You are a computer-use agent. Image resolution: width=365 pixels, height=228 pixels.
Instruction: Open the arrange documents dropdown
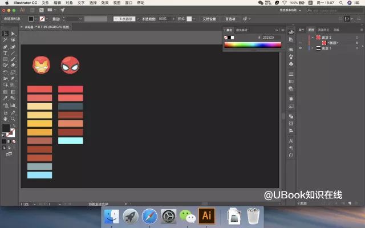pyautogui.click(x=52, y=10)
